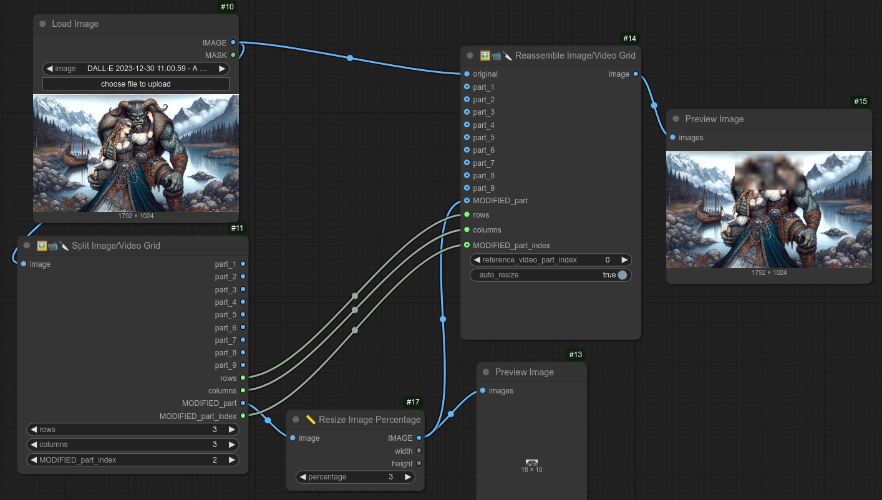Collapse the #15 Preview Image node
The height and width of the screenshot is (500, 882).
[676, 119]
